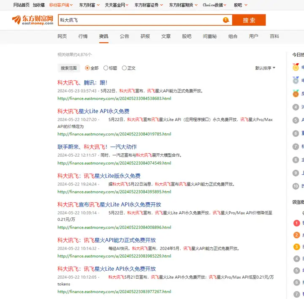Viewport: 304px width, 299px height.
Task: Click grey rank 8 badge in today's hot list
Action: tap(296, 160)
